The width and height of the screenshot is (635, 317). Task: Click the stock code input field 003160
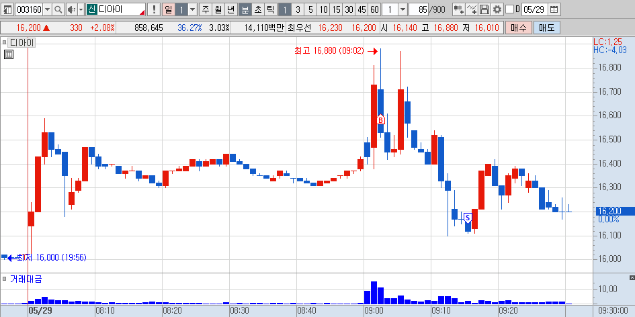29,9
